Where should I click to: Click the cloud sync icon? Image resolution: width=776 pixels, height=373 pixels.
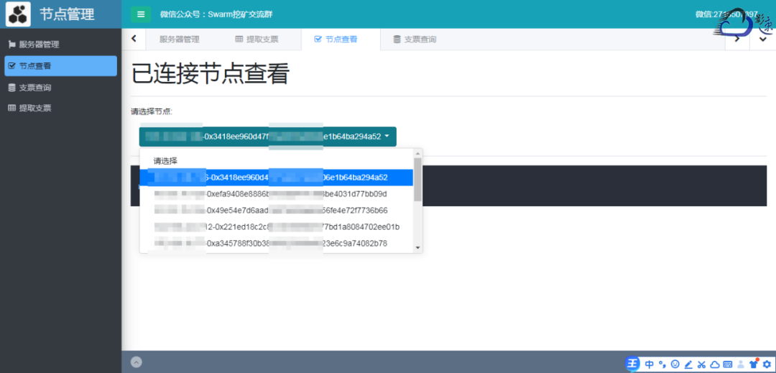(x=714, y=364)
